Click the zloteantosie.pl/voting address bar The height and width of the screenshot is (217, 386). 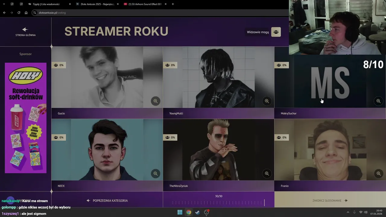160,13
